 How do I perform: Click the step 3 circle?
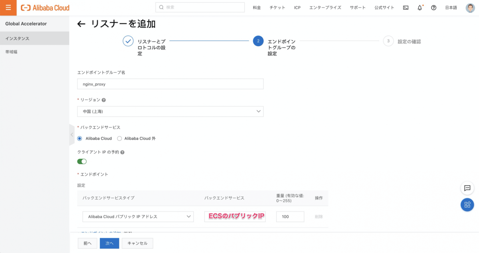pos(388,41)
